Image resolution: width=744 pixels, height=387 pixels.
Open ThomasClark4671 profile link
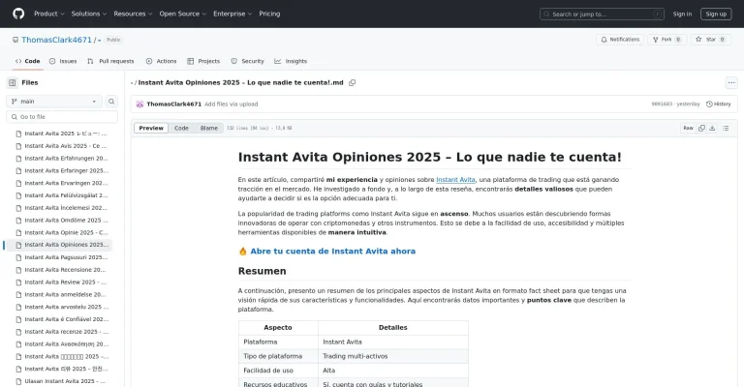[x=56, y=40]
